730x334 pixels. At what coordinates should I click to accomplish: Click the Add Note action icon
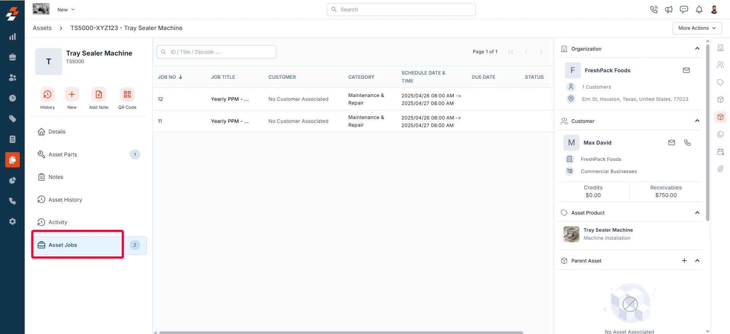(x=99, y=94)
